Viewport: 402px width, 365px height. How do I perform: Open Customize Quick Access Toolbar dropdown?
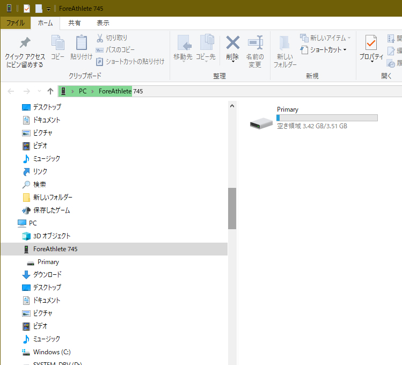pyautogui.click(x=48, y=9)
